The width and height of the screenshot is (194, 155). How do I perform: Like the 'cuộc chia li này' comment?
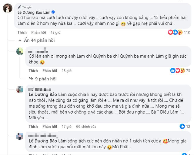tap(33, 127)
